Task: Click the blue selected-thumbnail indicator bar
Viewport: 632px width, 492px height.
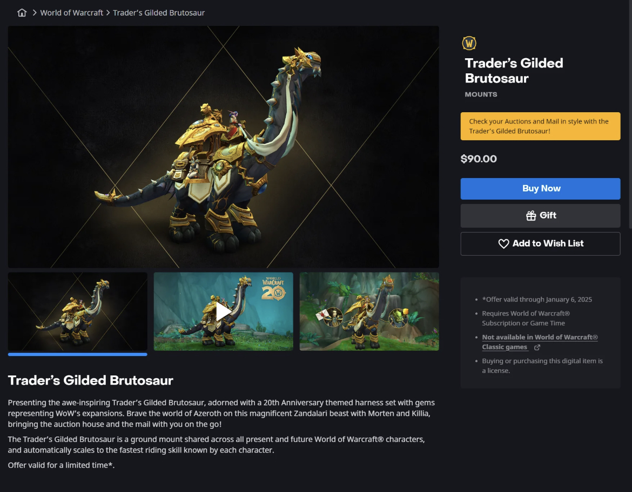Action: pos(77,354)
